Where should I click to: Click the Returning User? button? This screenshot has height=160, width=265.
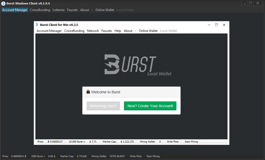click(103, 106)
